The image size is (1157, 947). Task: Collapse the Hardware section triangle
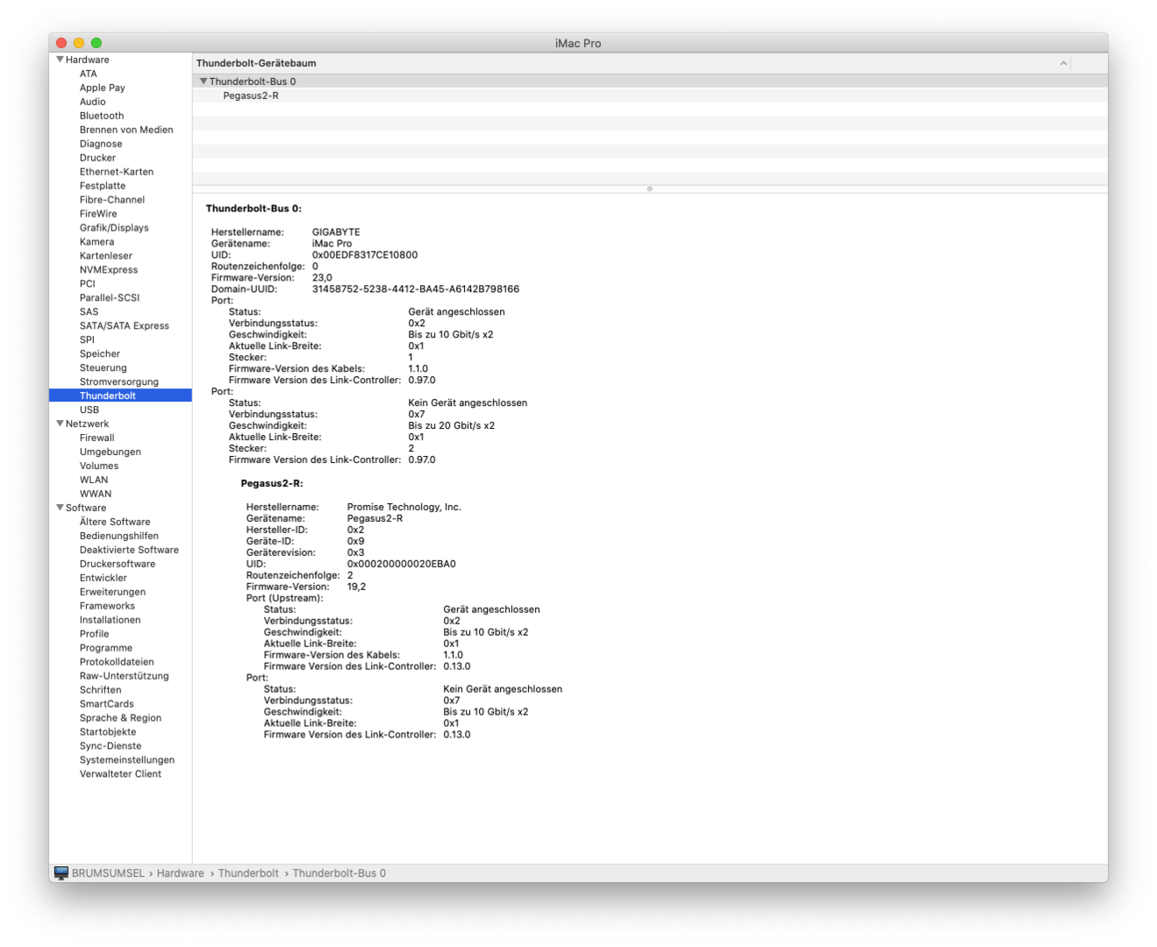point(60,60)
